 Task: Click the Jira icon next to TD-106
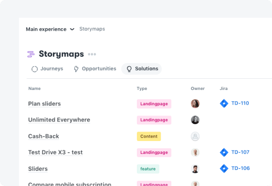224,168
